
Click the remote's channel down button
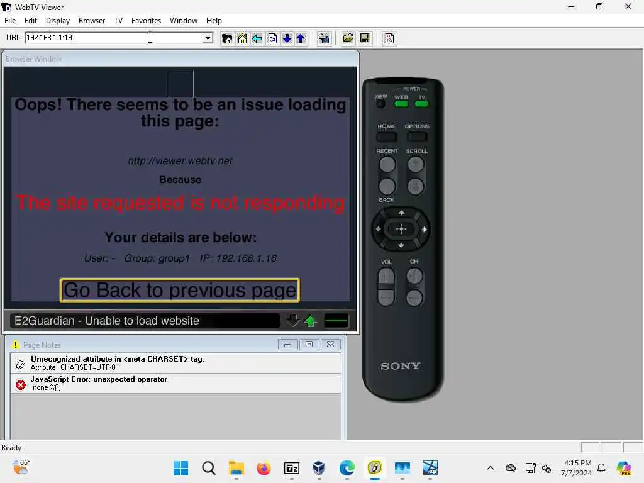[414, 297]
